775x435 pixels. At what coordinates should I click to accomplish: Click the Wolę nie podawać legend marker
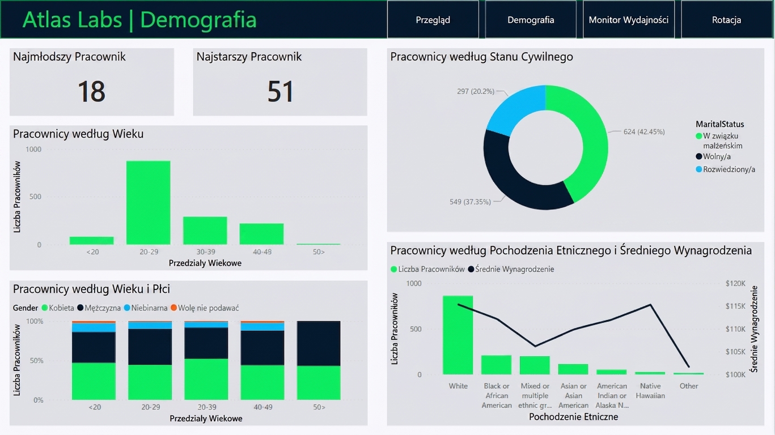173,308
